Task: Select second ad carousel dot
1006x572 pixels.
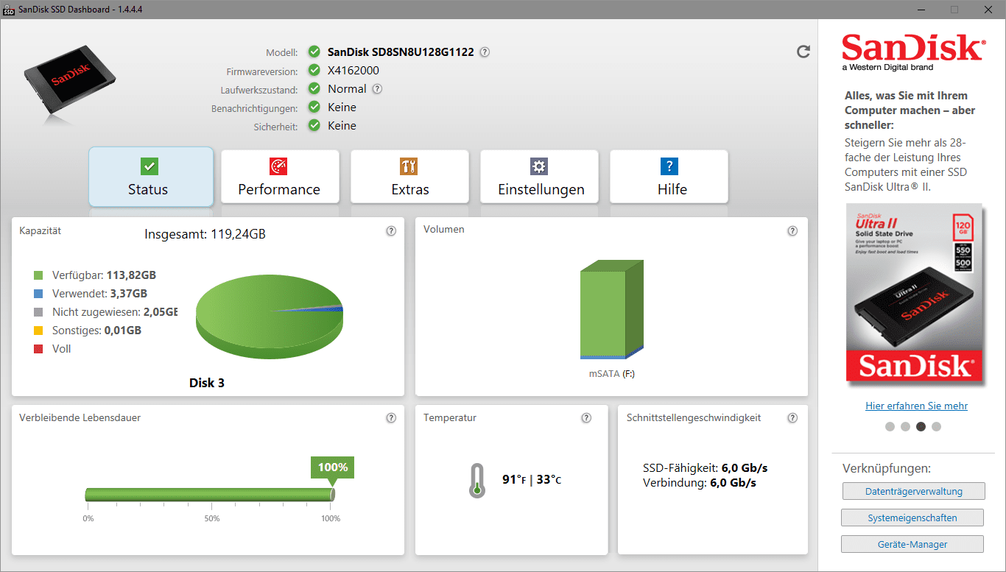Action: (x=905, y=426)
